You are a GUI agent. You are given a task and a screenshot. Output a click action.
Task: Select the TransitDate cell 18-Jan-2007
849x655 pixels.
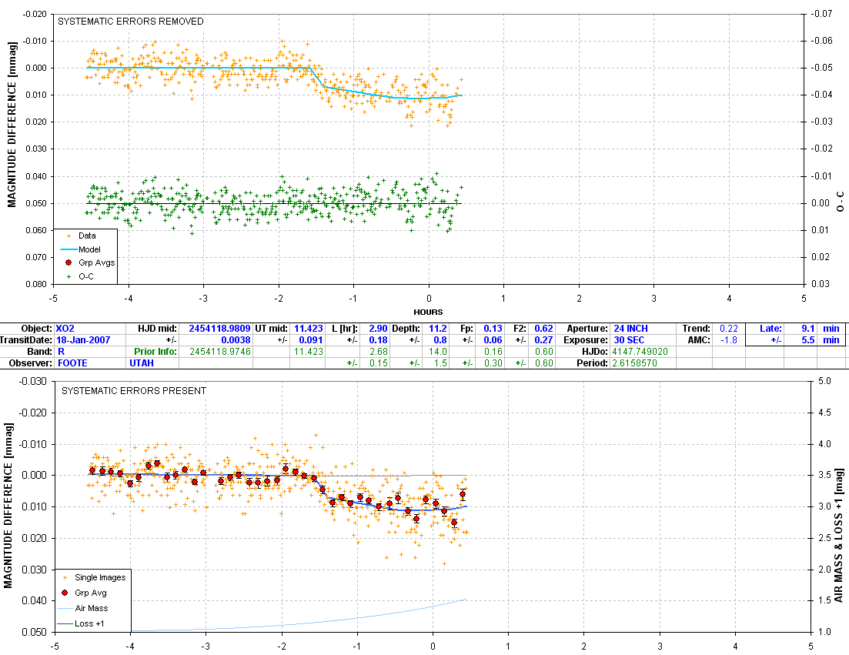coord(89,340)
